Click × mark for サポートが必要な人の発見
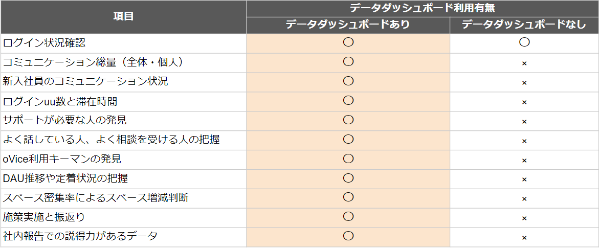Screen dimensions: 599x248 click(524, 122)
